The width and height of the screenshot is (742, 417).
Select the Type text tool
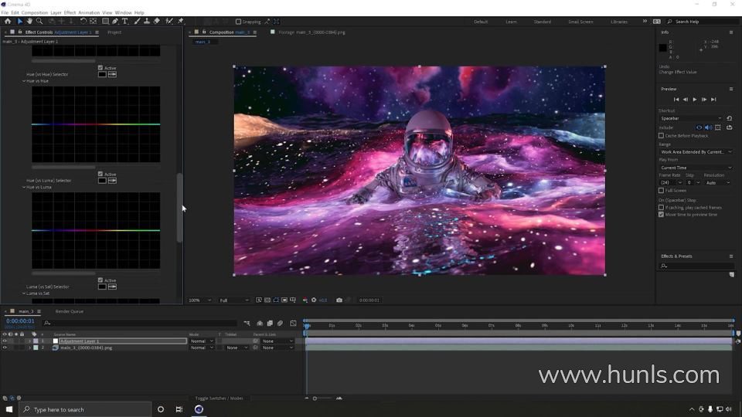(125, 22)
